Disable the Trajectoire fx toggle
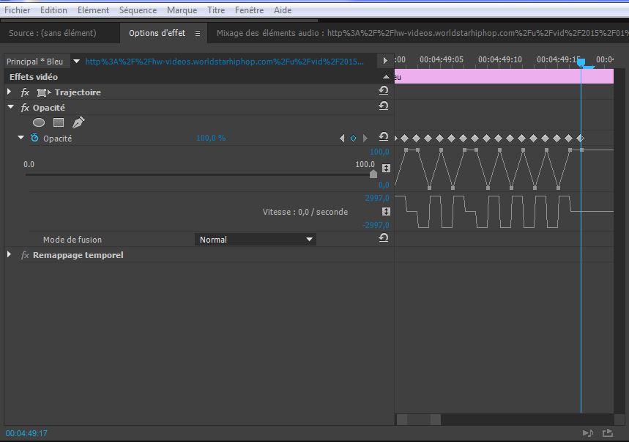Image resolution: width=629 pixels, height=442 pixels. coord(25,92)
